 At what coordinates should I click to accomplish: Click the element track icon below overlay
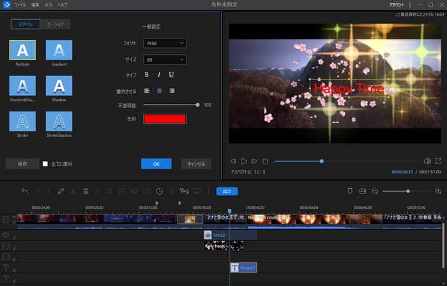coord(6,257)
